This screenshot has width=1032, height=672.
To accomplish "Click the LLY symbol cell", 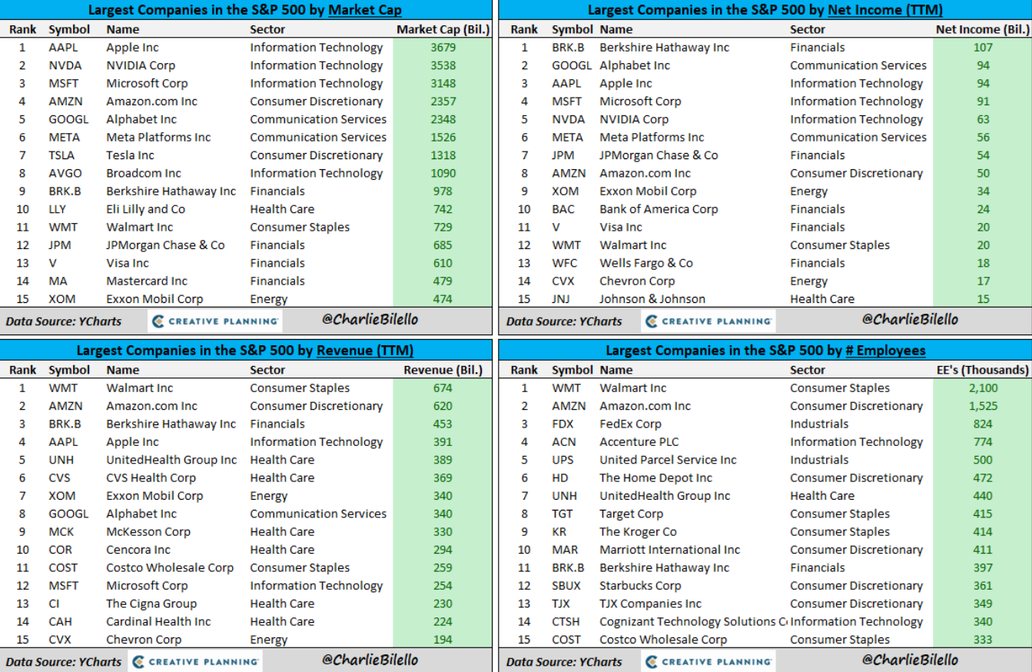I will click(58, 209).
